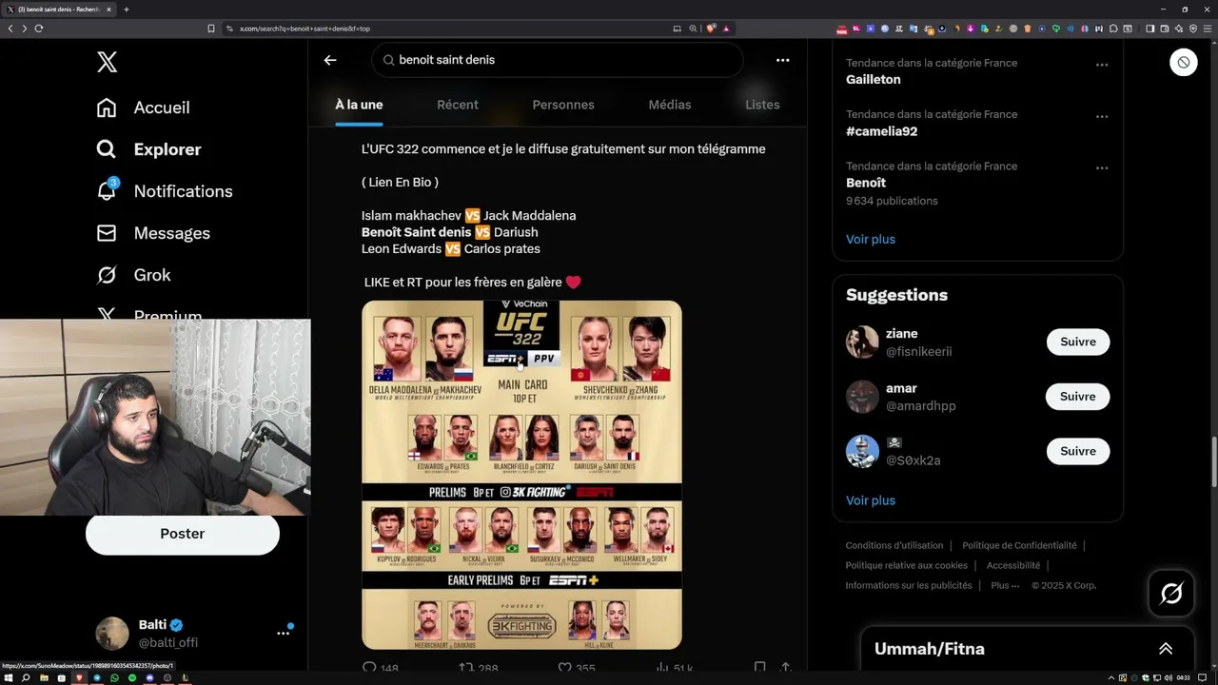Open new browser tab with plus

126,10
